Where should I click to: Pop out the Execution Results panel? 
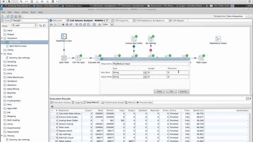click(x=247, y=98)
